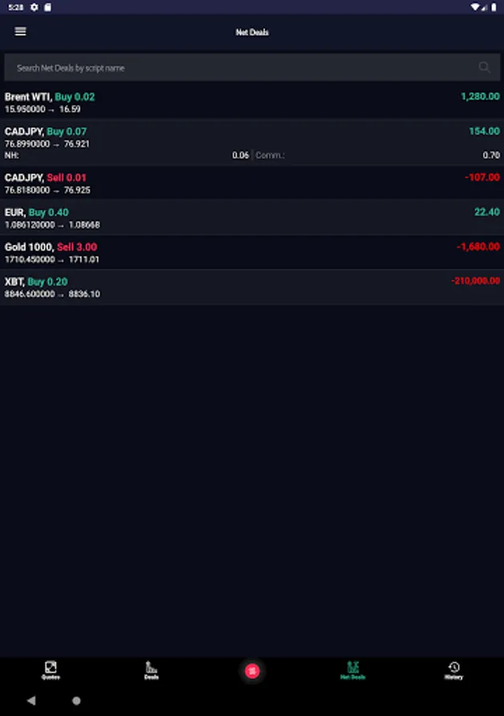Click the 1,280.00 profit value
Viewport: 504px width, 716px height.
coord(480,96)
